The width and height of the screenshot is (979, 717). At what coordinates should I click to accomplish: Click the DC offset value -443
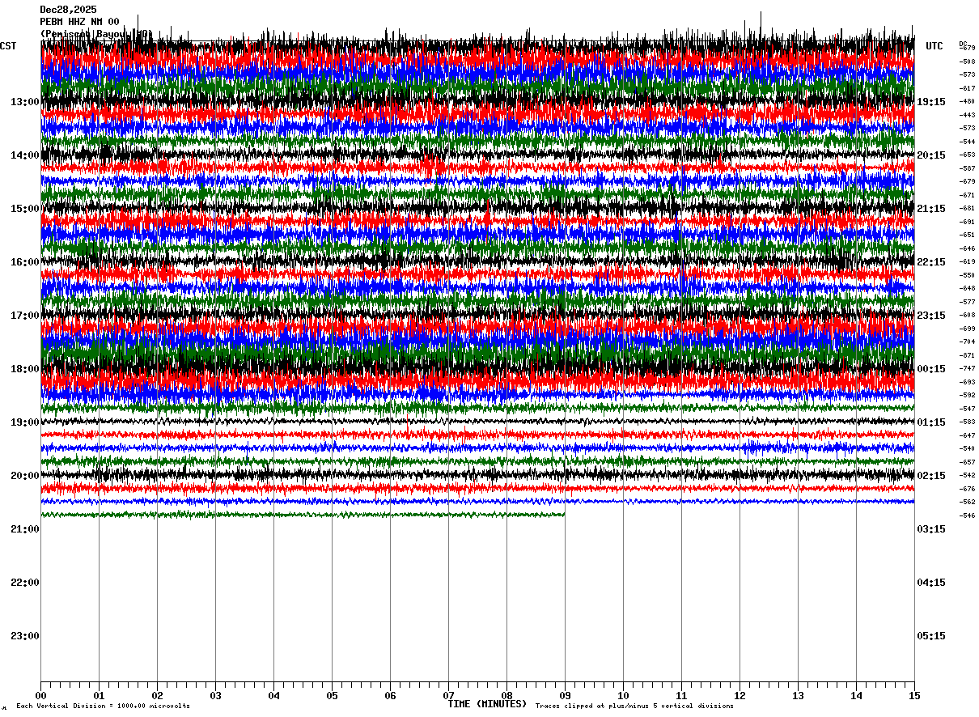967,115
